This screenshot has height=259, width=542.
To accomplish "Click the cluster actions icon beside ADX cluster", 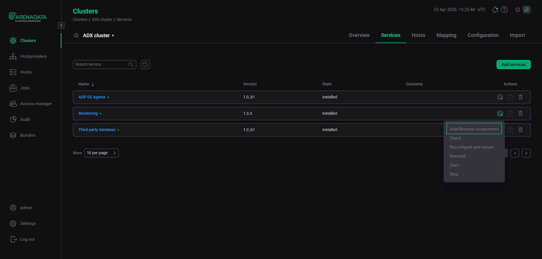I will (x=76, y=36).
